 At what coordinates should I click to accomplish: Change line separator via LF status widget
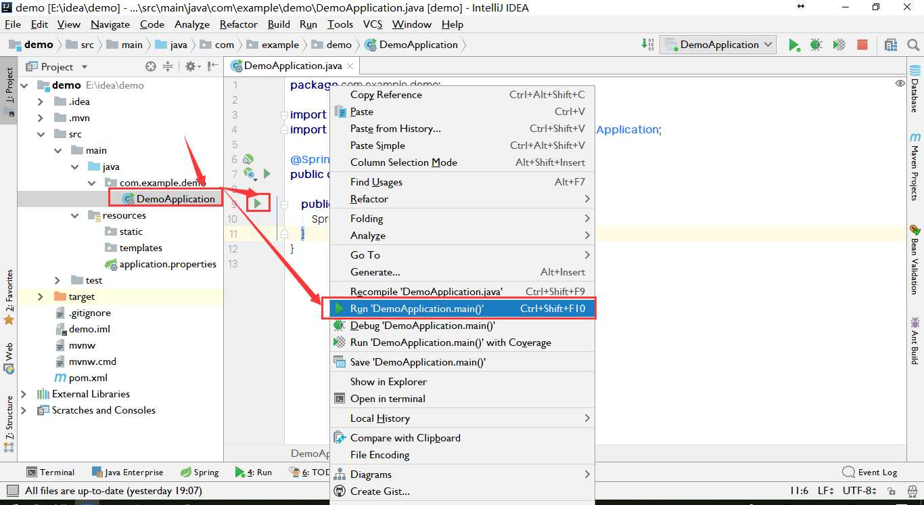point(825,491)
